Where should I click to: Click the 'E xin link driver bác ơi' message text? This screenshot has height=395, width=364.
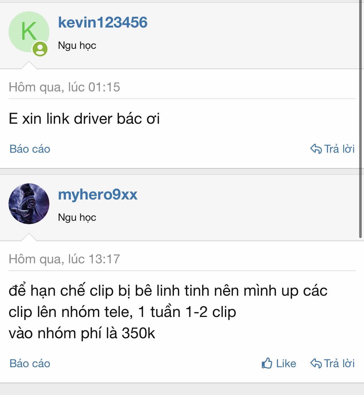pos(84,119)
